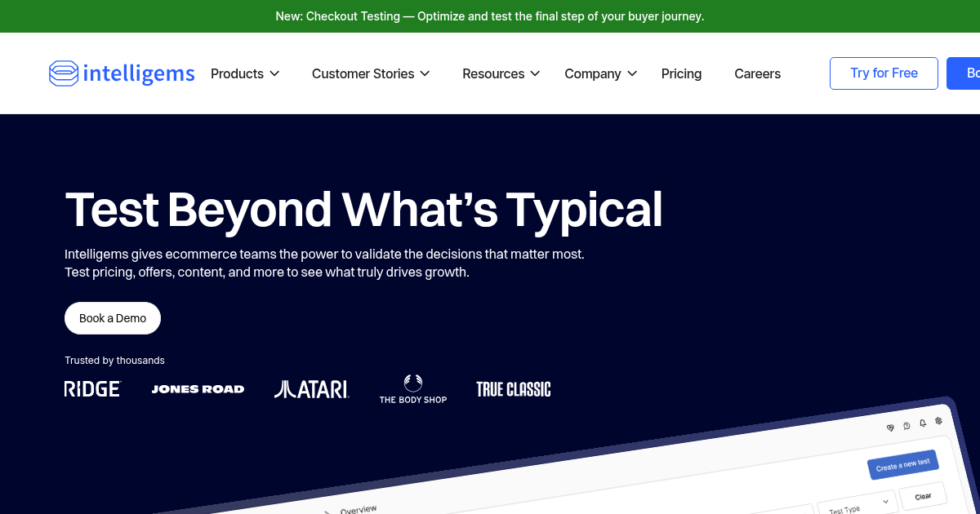Click the Clear button in dashboard preview
This screenshot has height=514, width=980.
click(923, 496)
